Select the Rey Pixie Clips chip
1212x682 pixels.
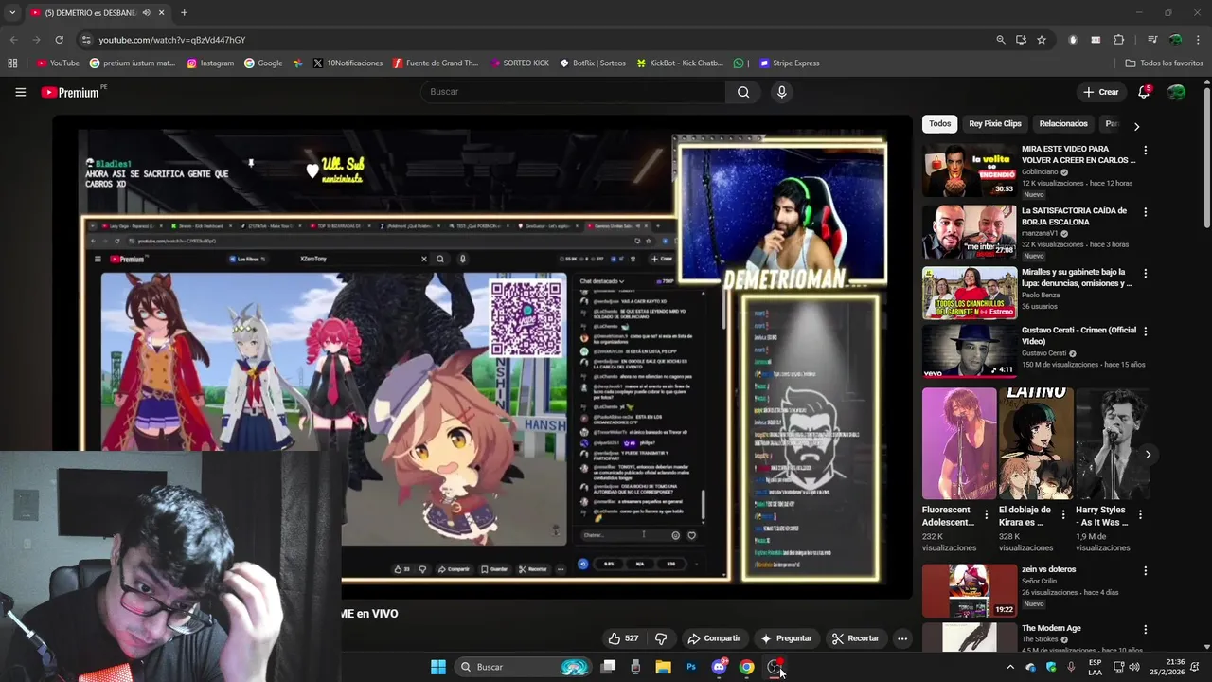994,124
